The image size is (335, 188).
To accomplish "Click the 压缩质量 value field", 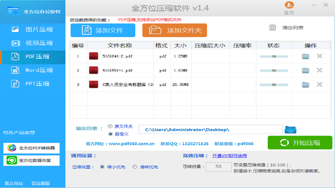I will [219, 167].
